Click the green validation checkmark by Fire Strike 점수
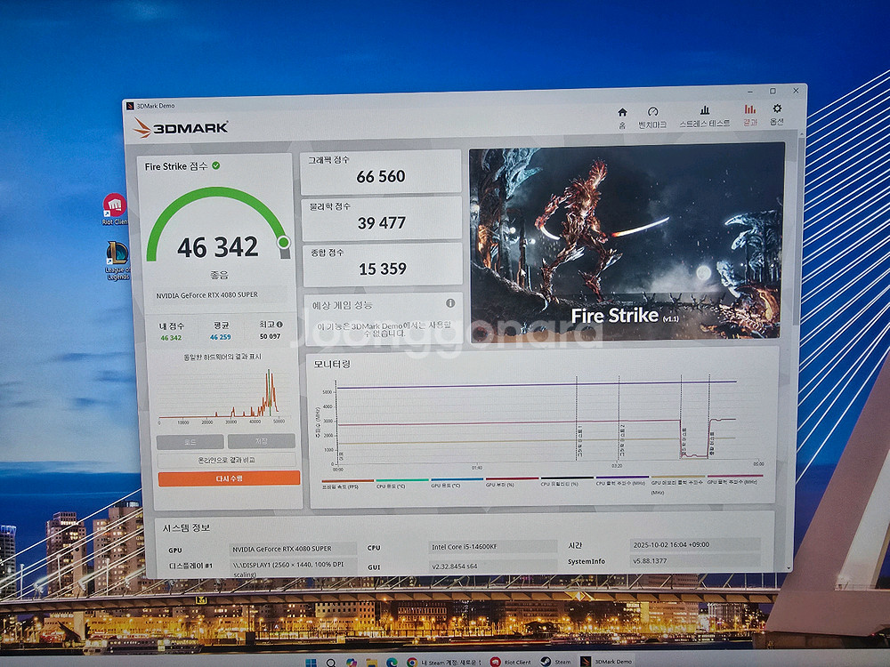The width and height of the screenshot is (890, 667). click(x=216, y=165)
